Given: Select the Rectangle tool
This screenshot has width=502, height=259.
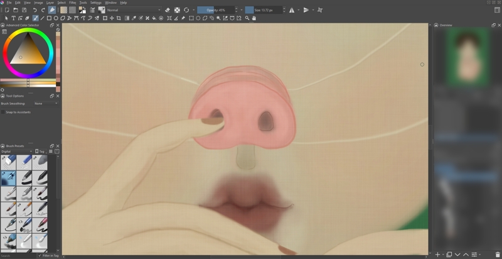Looking at the screenshot, I should [x=49, y=18].
